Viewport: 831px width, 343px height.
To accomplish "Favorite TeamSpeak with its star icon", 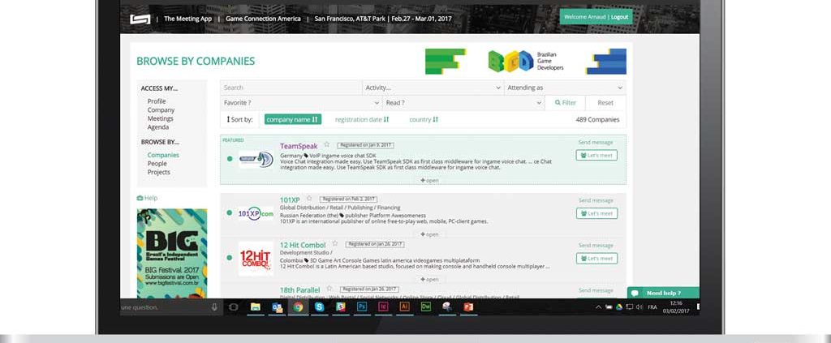I will [x=327, y=144].
